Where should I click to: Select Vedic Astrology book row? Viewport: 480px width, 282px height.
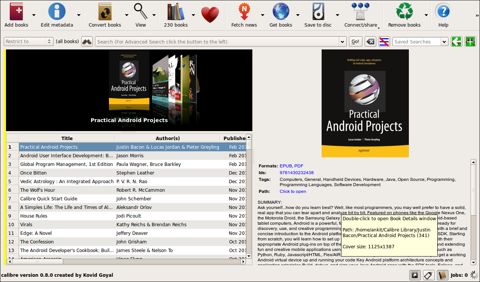tap(127, 181)
